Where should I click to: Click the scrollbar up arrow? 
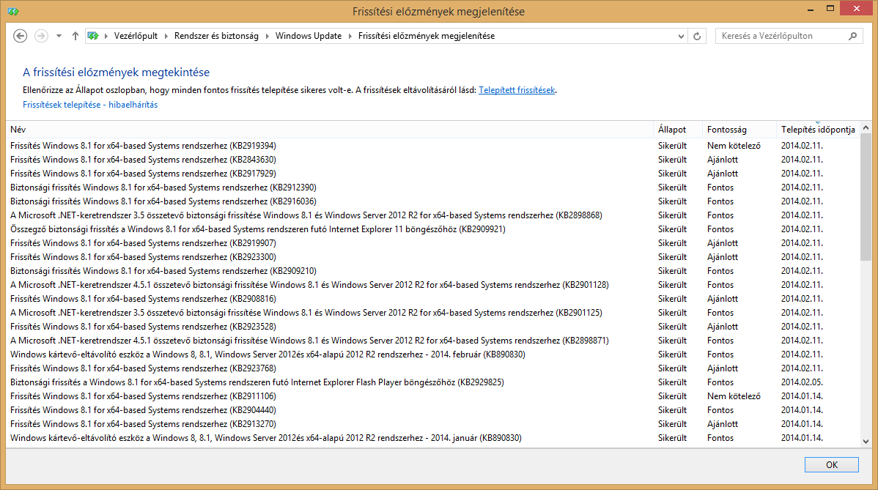coord(866,128)
